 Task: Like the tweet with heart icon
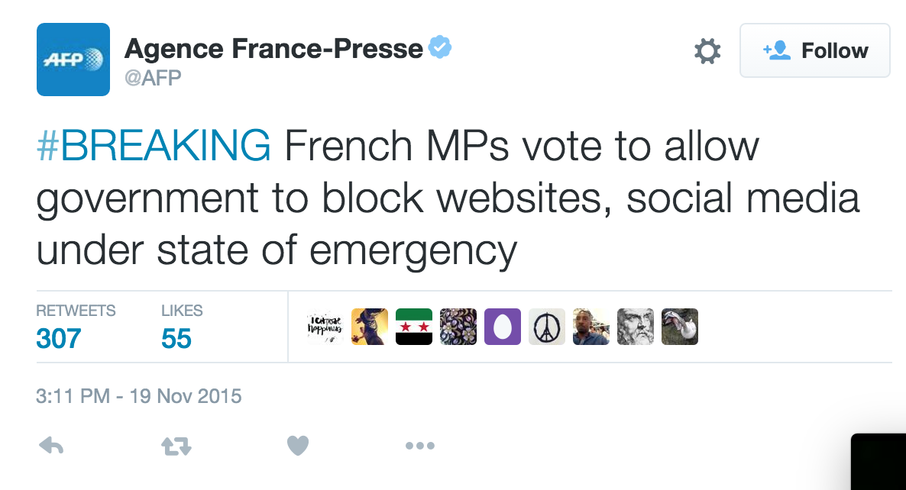298,446
